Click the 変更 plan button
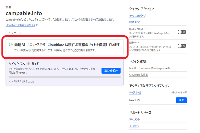This screenshot has width=200, height=133. click(181, 100)
